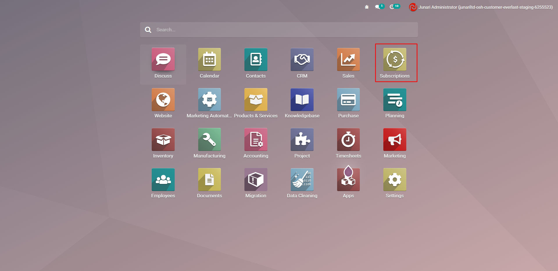Open the Timesheets stopwatch icon
Viewport: 558px width, 271px height.
[348, 140]
